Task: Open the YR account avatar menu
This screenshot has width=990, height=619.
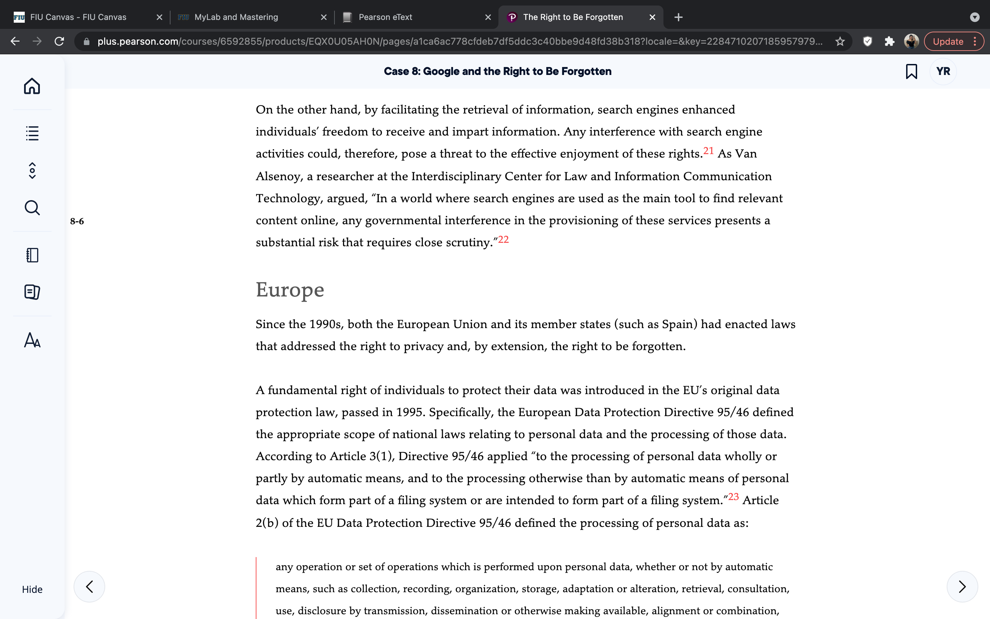Action: pyautogui.click(x=943, y=71)
